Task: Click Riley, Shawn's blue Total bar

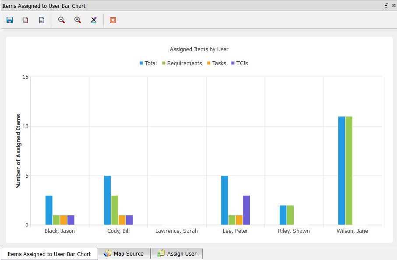Action: point(283,215)
